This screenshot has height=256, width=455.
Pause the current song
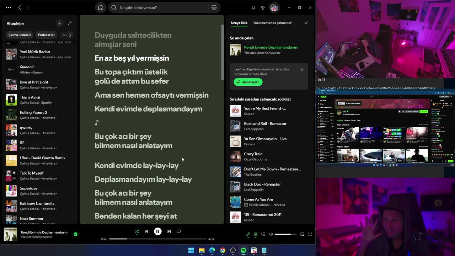pos(158,231)
